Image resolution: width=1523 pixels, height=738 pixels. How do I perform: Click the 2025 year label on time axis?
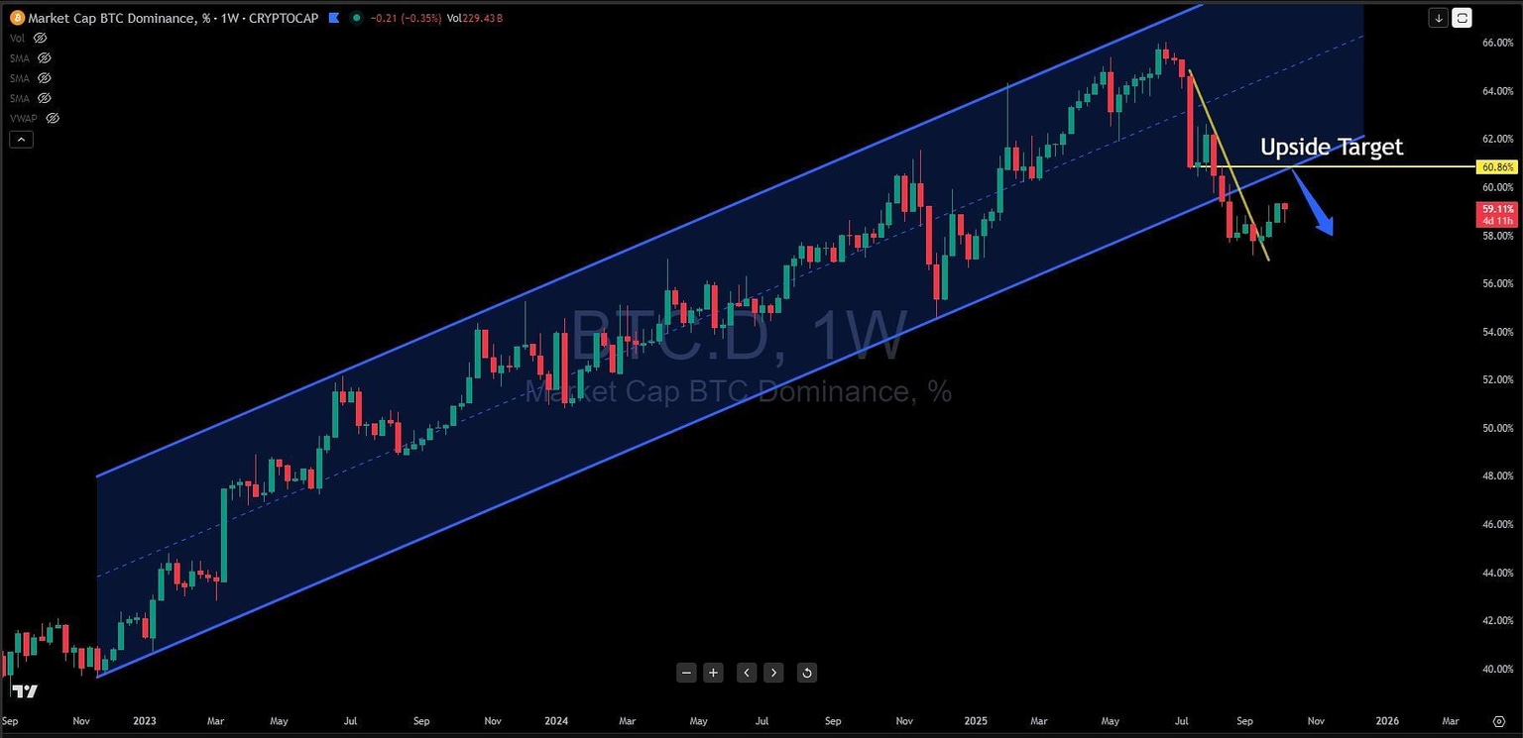click(978, 722)
